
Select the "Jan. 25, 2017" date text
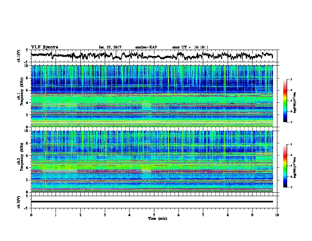[x=110, y=47]
